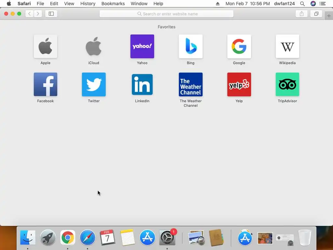Open the Safari menu
Viewport: 333px width, 250px height.
click(24, 4)
